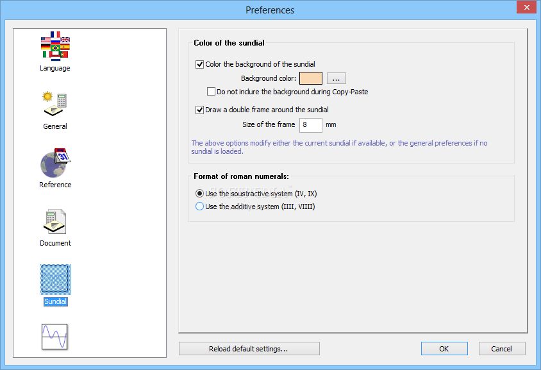Select Use the soustractive system radio

click(x=199, y=194)
